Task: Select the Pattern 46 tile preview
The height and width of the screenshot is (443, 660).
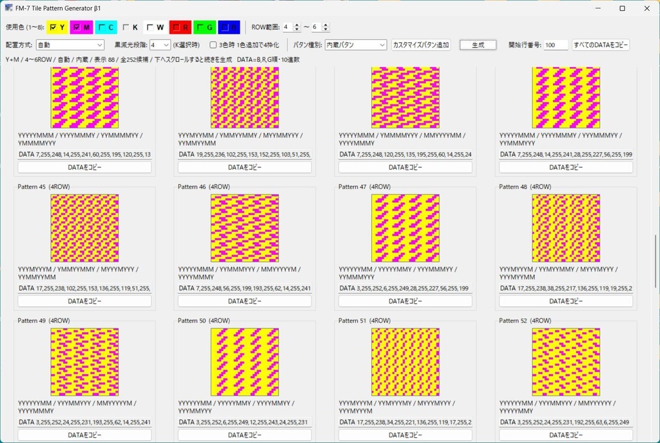Action: point(244,228)
